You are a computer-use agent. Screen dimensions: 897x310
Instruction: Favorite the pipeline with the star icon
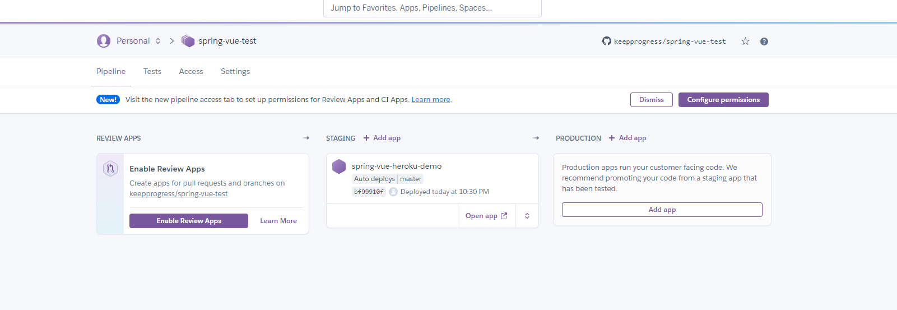point(745,41)
